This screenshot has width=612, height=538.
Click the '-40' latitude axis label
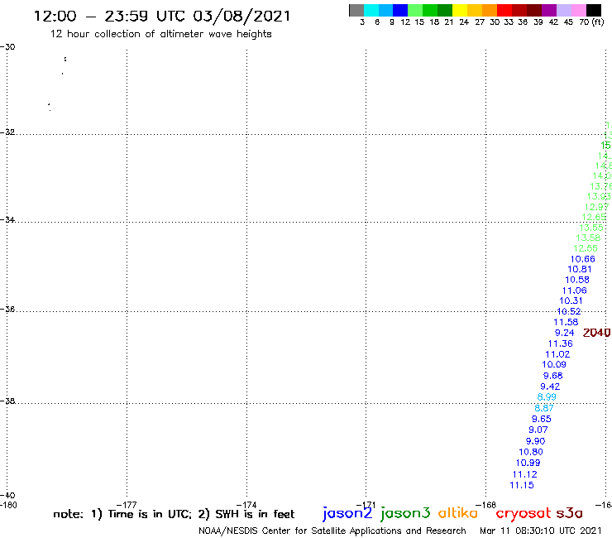pyautogui.click(x=7, y=496)
